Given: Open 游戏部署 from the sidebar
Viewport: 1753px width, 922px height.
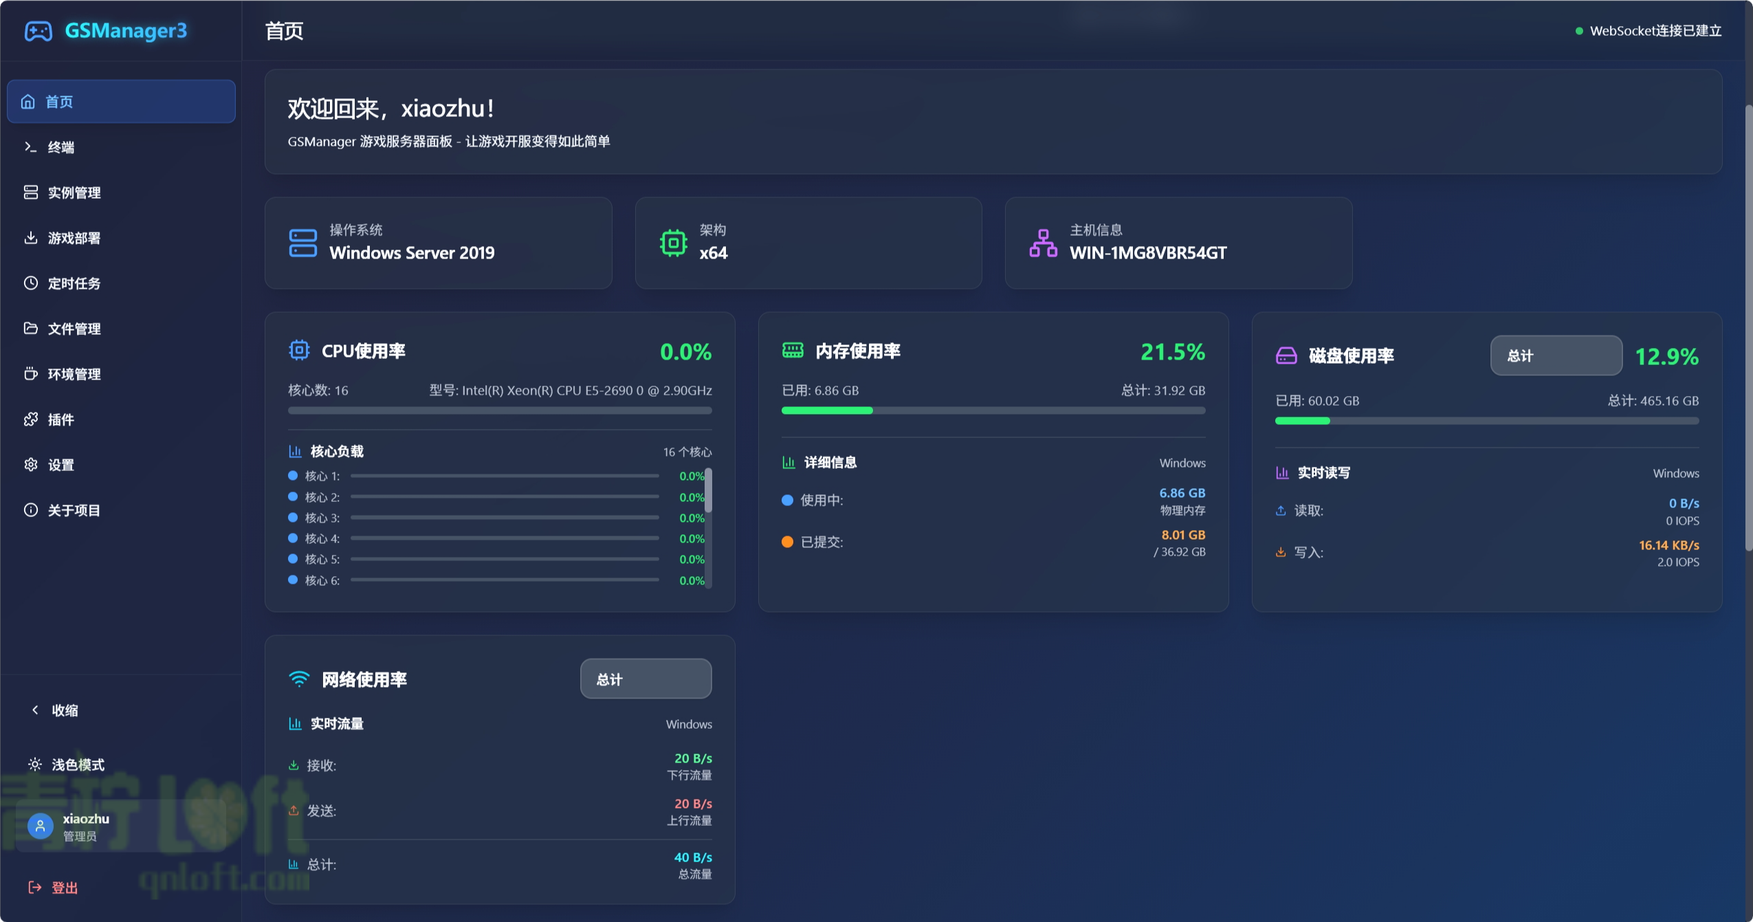Looking at the screenshot, I should click(x=31, y=238).
